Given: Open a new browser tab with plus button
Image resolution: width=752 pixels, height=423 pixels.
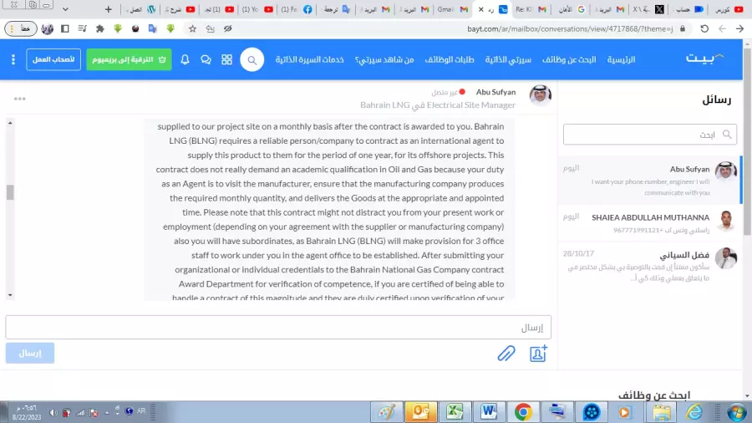Looking at the screenshot, I should [109, 9].
